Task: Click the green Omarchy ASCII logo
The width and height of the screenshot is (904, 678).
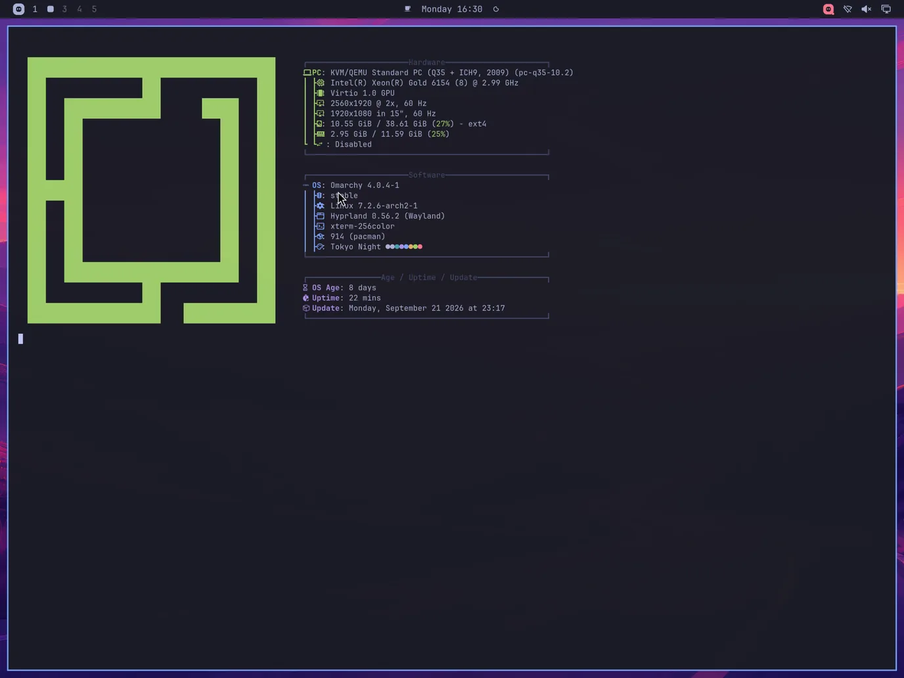Action: pyautogui.click(x=151, y=191)
